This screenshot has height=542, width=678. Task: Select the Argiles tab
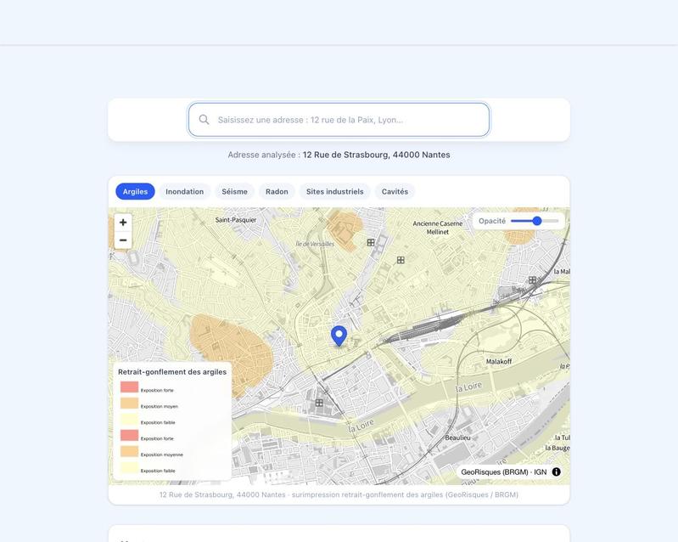coord(135,191)
